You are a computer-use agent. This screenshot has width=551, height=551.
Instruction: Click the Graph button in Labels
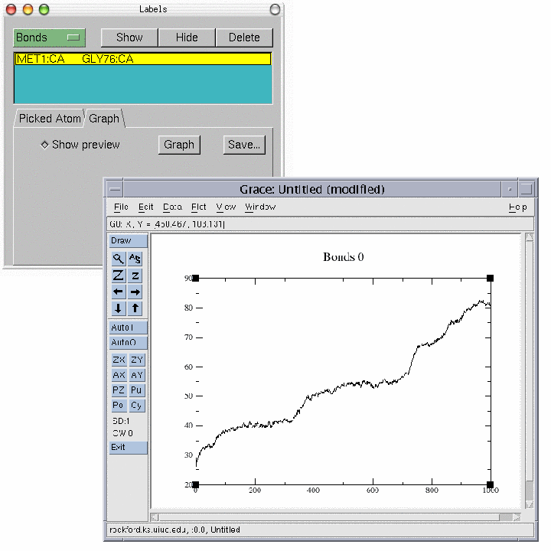click(179, 145)
